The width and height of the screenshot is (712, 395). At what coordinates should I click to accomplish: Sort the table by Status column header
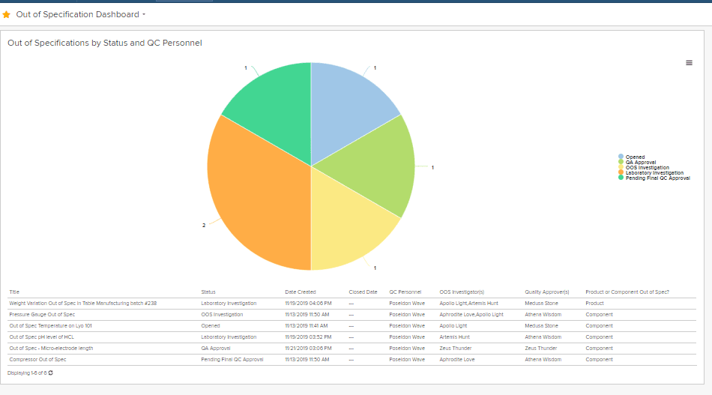click(x=208, y=292)
